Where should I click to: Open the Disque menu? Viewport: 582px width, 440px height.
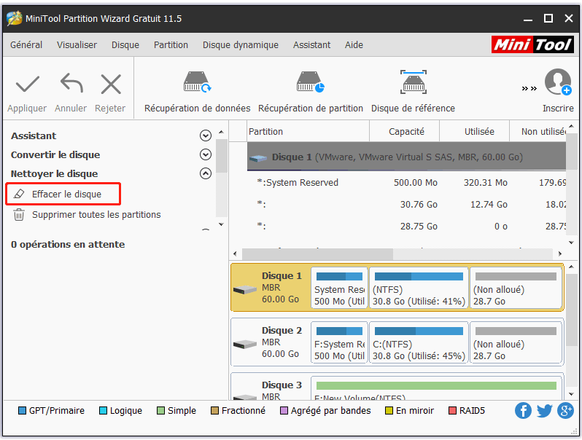coord(125,45)
